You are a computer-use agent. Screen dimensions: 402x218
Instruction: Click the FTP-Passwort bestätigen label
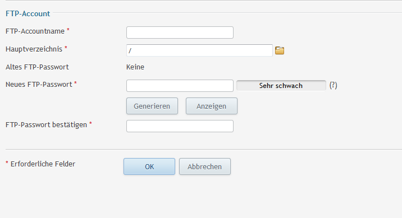47,125
